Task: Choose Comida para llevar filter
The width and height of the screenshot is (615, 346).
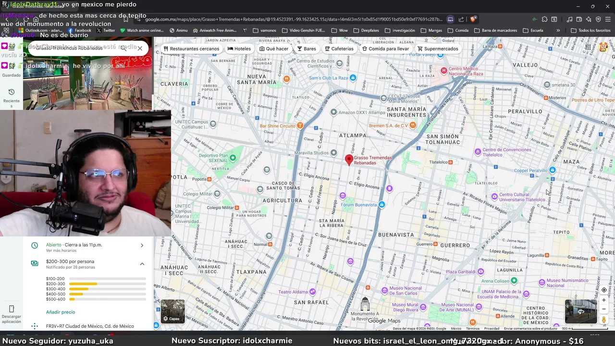Action: coord(385,49)
